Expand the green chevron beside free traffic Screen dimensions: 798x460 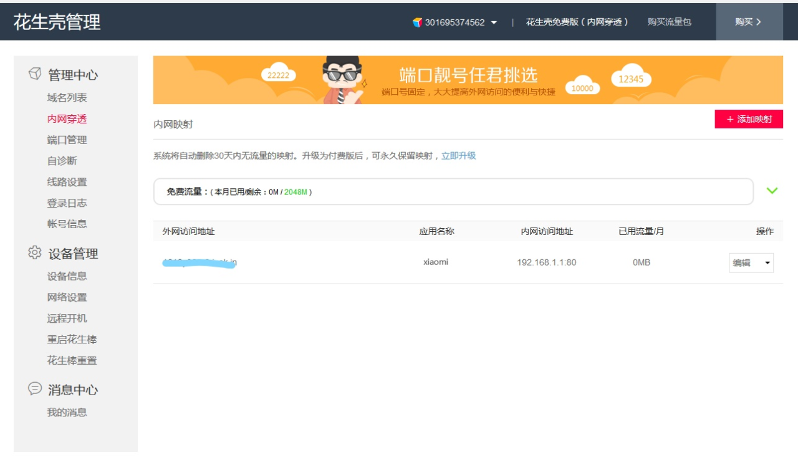click(x=772, y=191)
